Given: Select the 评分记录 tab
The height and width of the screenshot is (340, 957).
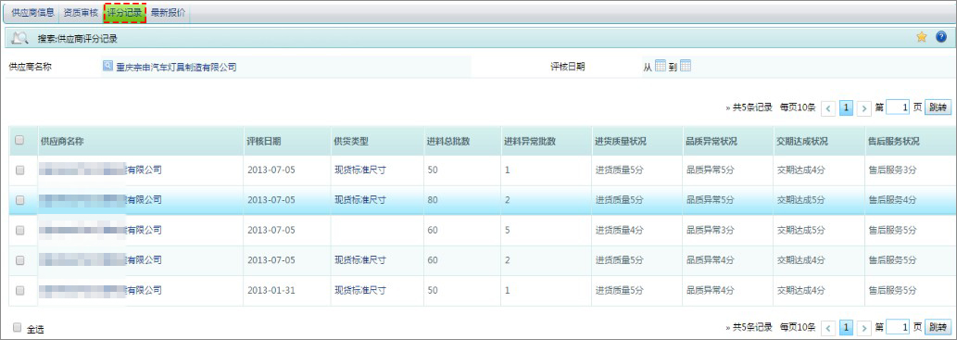Looking at the screenshot, I should click(124, 12).
